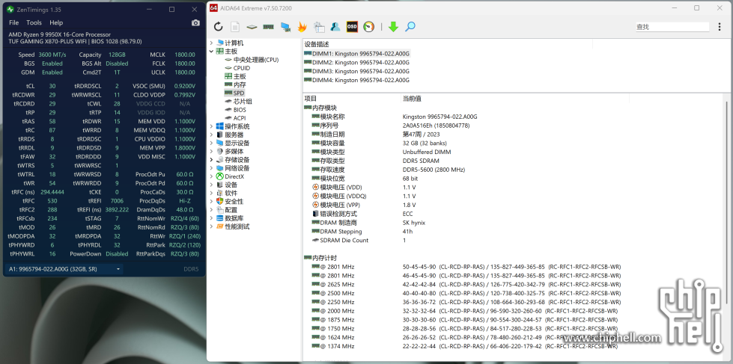Take a screenshot with ZenTimings camera icon
733x364 pixels.
(x=196, y=23)
